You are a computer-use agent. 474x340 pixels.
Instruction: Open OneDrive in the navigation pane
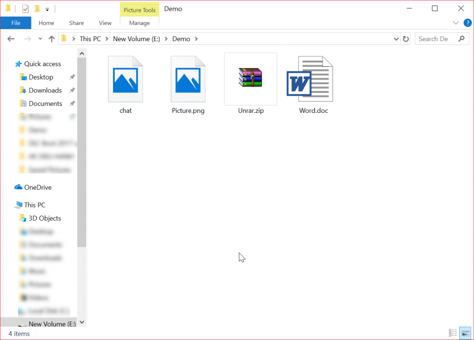point(37,187)
